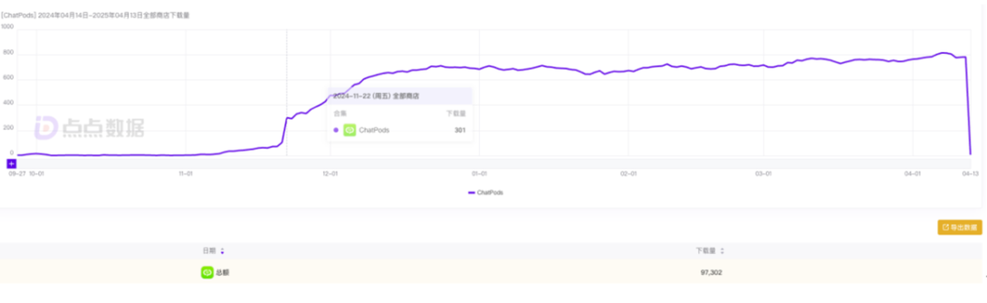987x303 pixels.
Task: Click the 总额 label in the table row
Action: (222, 272)
